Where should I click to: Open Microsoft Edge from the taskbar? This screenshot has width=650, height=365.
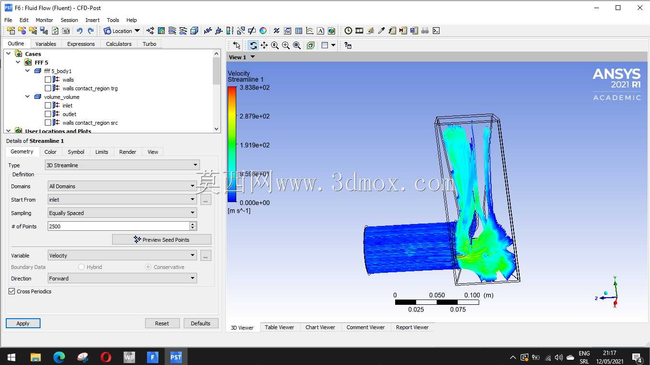[59, 357]
